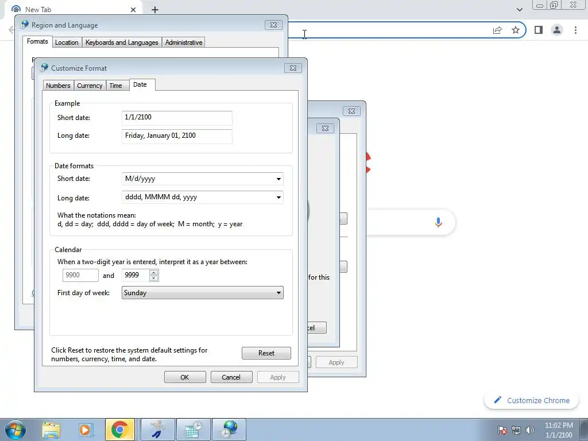The image size is (588, 441).
Task: Confirm with the OK button in Customize Format
Action: click(x=185, y=377)
